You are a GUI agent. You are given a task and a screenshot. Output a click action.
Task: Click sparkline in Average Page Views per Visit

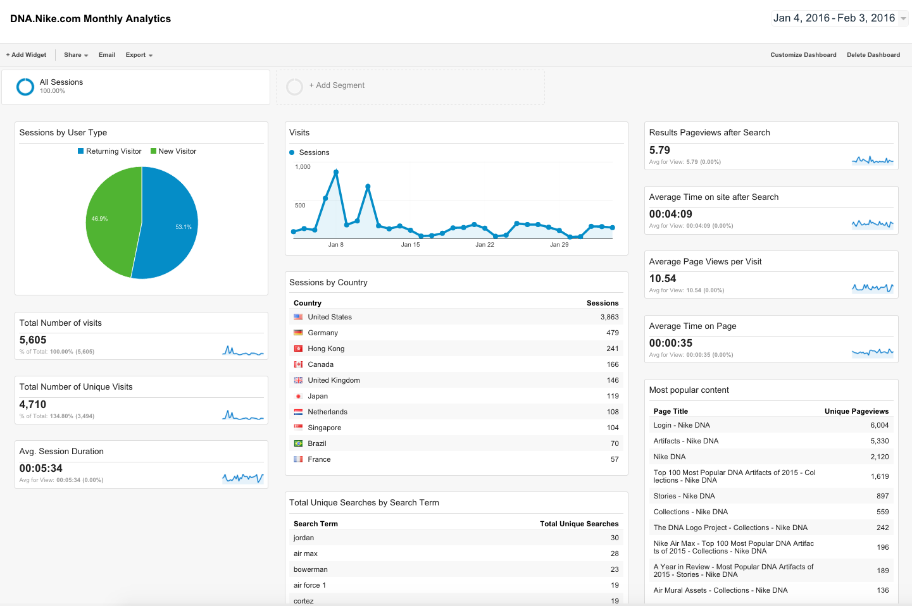[873, 288]
